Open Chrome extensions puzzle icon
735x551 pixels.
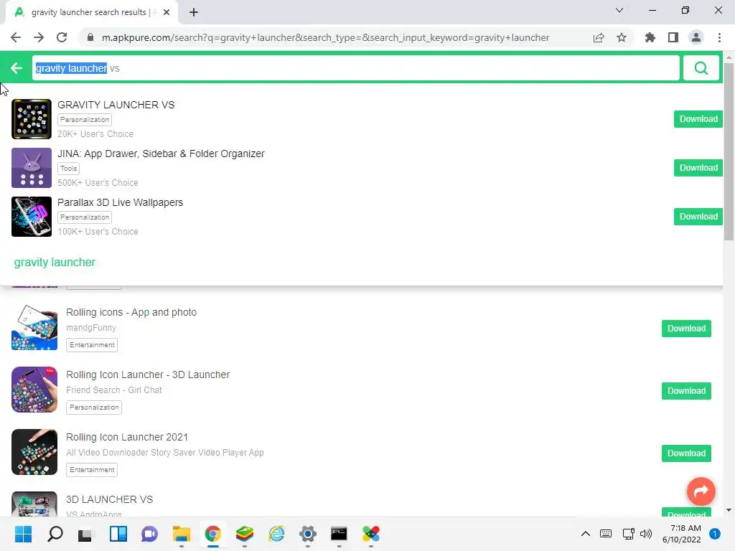coord(650,37)
